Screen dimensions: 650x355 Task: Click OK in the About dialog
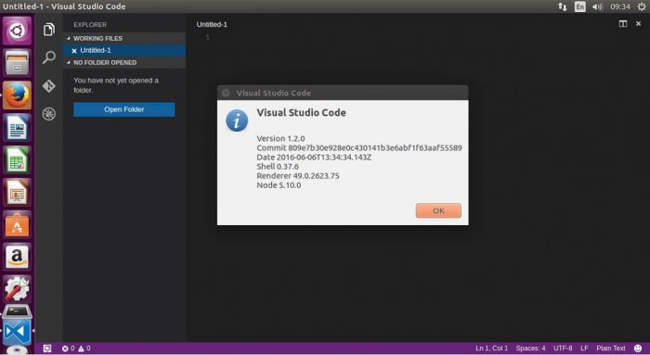click(x=438, y=210)
